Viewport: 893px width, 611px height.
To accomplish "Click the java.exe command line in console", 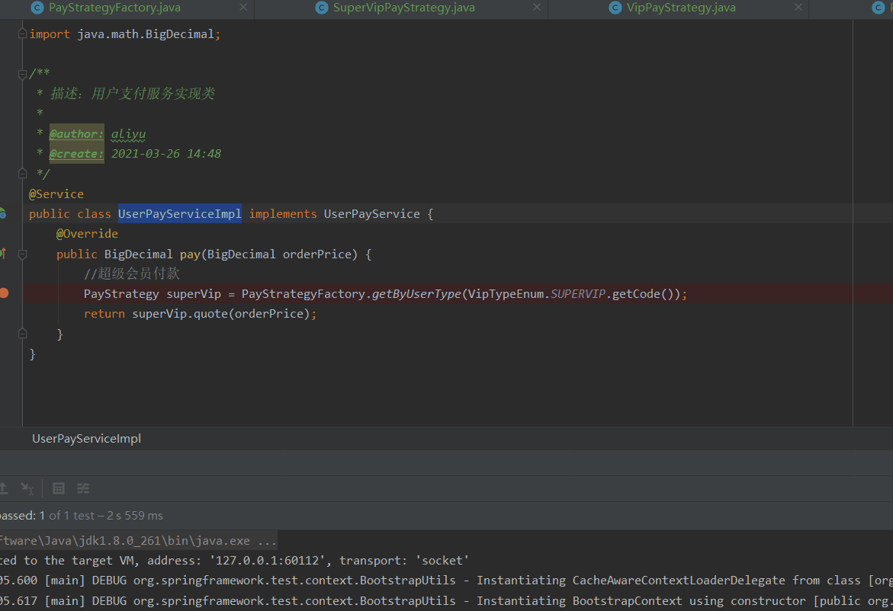I will click(x=138, y=540).
